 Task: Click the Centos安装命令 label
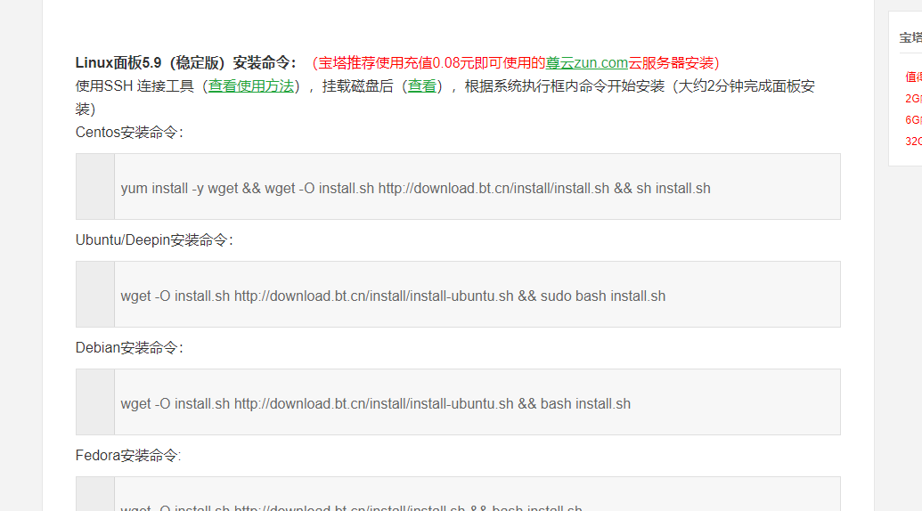click(x=129, y=132)
